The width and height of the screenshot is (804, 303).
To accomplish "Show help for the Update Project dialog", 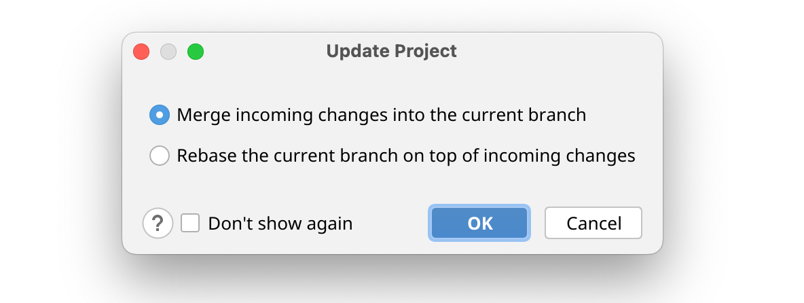I will pos(158,223).
